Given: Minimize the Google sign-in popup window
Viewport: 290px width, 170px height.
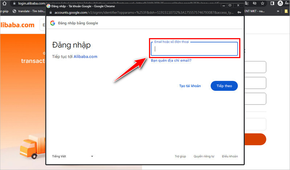Looking at the screenshot, I should pyautogui.click(x=224, y=5).
